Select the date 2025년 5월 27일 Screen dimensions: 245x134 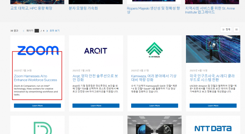pyautogui.click(x=140, y=71)
